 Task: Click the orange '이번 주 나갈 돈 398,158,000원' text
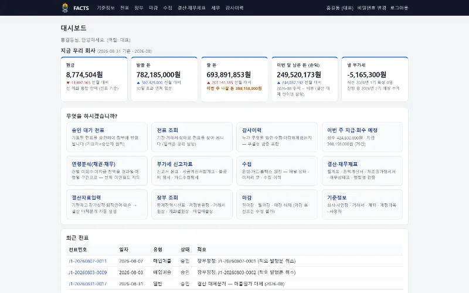[x=234, y=88]
